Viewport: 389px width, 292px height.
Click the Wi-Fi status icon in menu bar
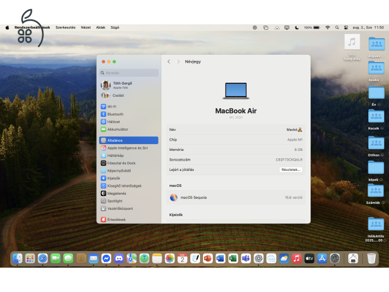pyautogui.click(x=328, y=27)
